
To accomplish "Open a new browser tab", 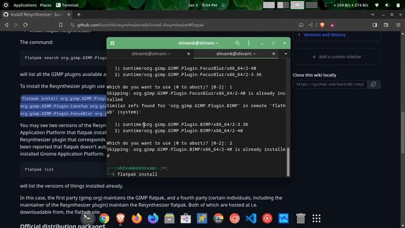I will (78, 15).
